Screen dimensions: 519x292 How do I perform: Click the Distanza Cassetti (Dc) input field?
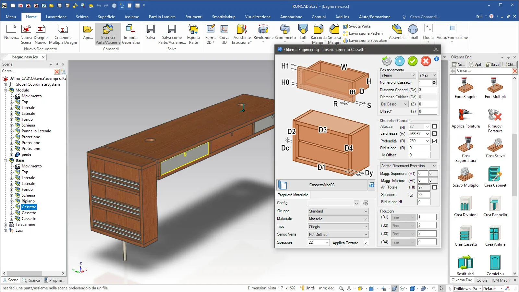(x=427, y=90)
